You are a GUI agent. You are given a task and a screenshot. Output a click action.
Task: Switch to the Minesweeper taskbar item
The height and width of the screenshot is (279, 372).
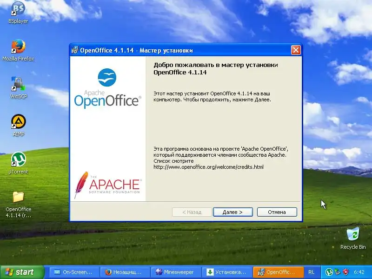click(176, 272)
